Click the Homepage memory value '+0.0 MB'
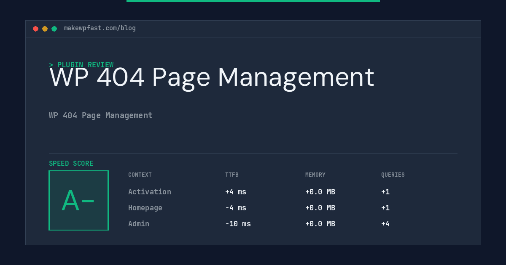 [320, 208]
